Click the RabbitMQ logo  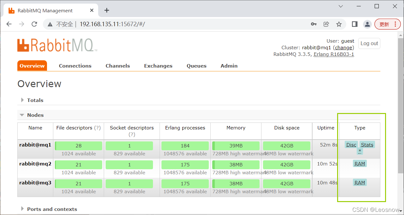57,45
